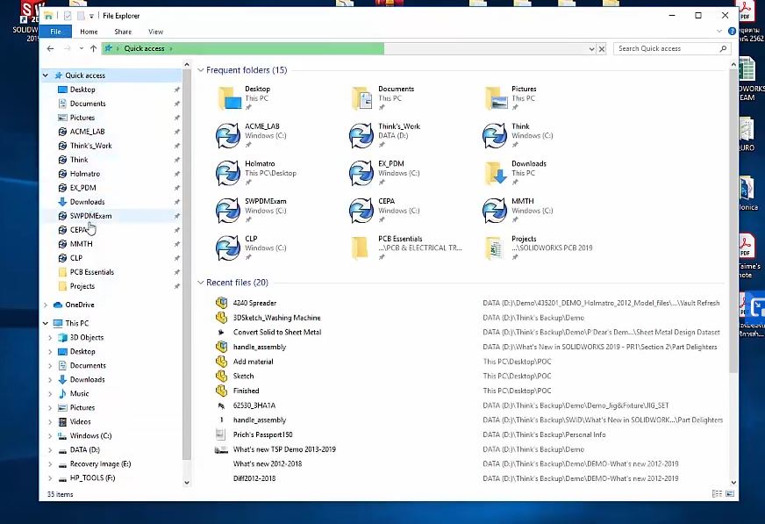Open the quick access toolbar customize dropdown
The width and height of the screenshot is (765, 524).
point(91,16)
